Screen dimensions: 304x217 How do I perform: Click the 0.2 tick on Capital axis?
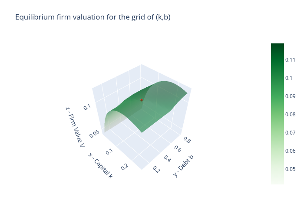click(125, 167)
